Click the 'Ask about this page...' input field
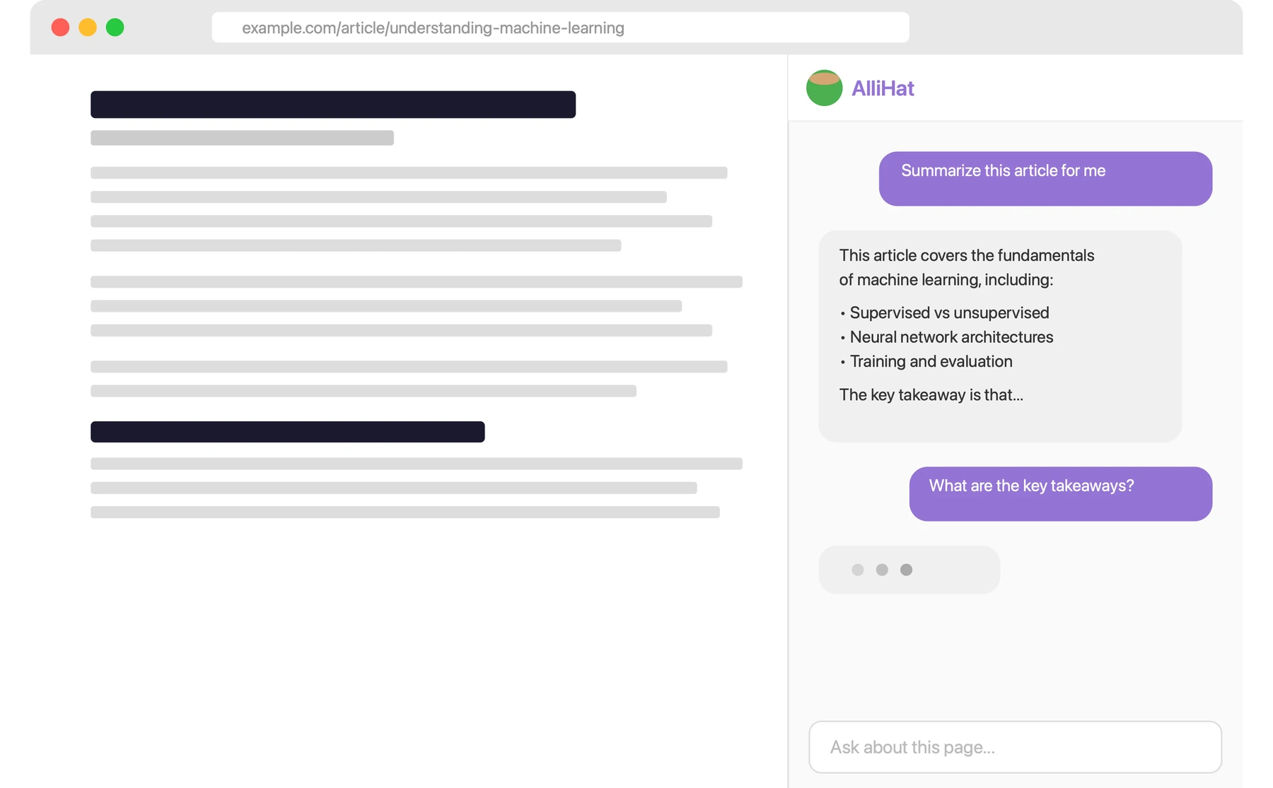This screenshot has height=788, width=1273. click(1015, 747)
